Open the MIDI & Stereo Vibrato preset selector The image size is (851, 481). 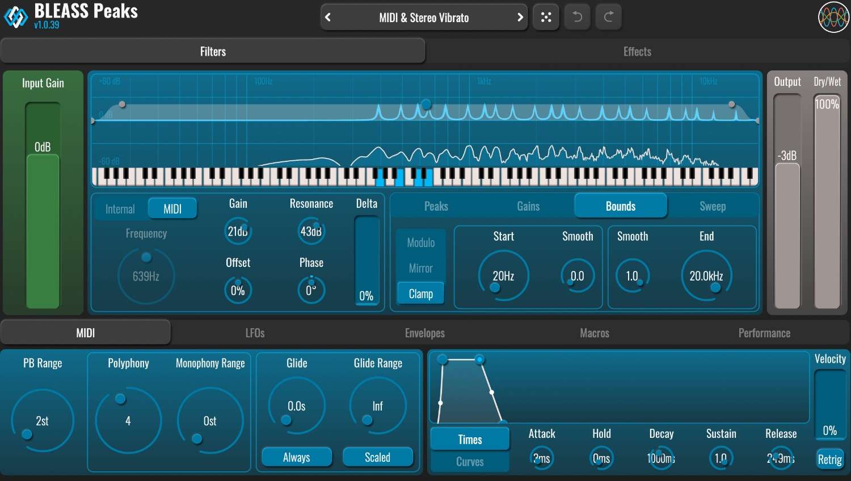[x=423, y=17]
